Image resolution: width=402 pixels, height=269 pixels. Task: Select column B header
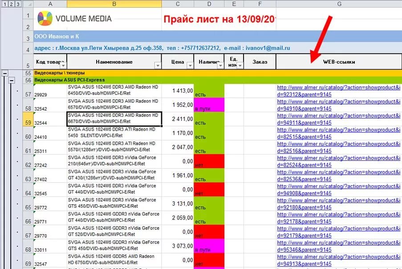pos(114,4)
